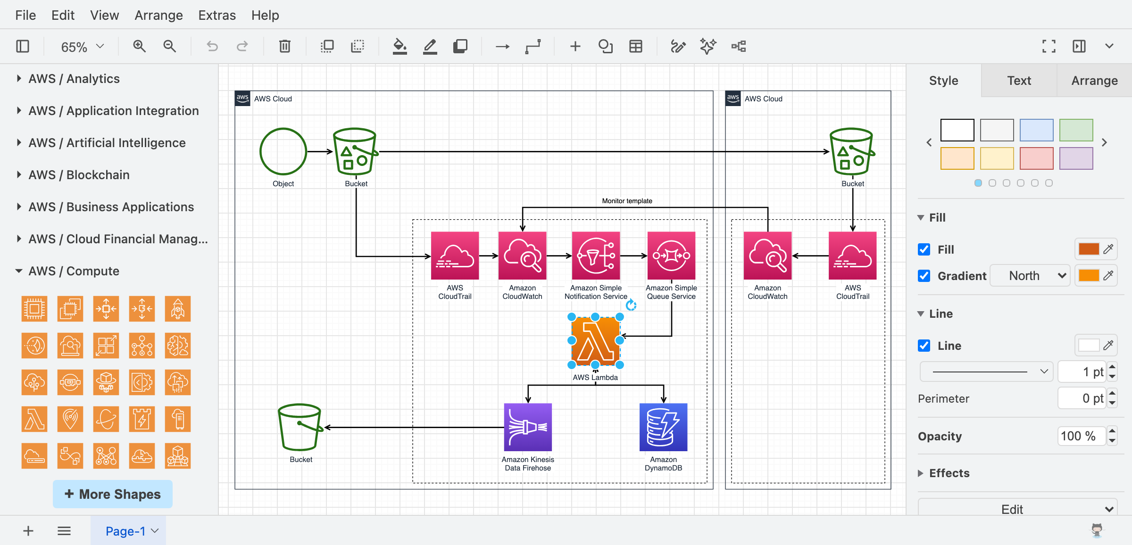
Task: Open the Connection arrow style tool
Action: pos(502,46)
